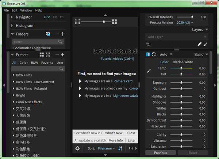Filter presets by B&W tab
219x159 pixels.
coord(35,63)
